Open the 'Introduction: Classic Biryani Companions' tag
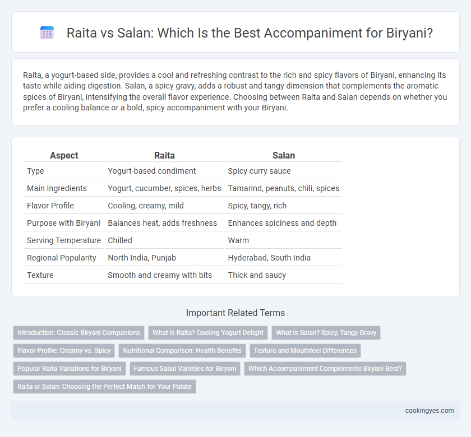471x437 pixels. [x=78, y=333]
